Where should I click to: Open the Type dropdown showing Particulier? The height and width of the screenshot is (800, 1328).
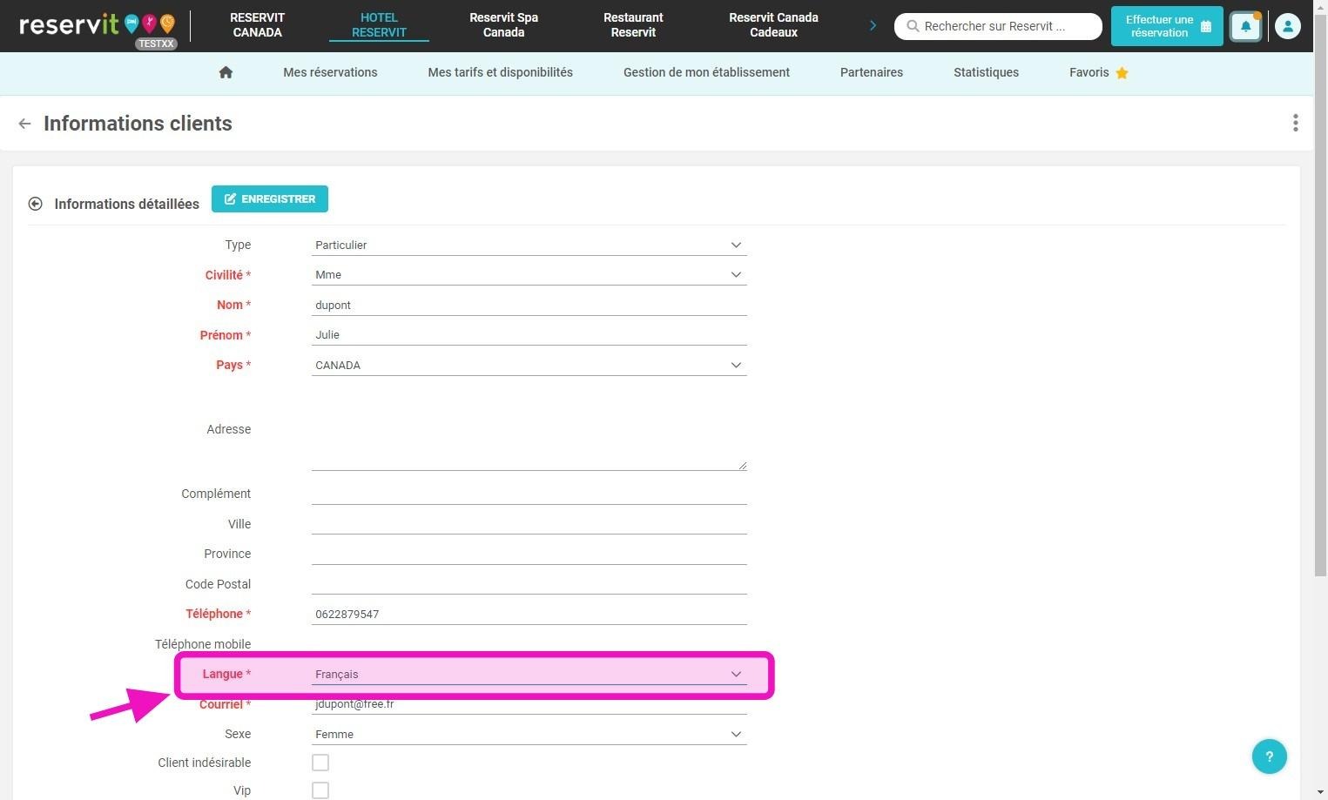point(529,245)
